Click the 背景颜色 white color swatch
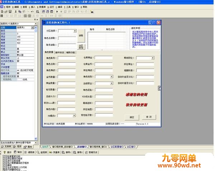215x171 pixels. (x=19, y=80)
